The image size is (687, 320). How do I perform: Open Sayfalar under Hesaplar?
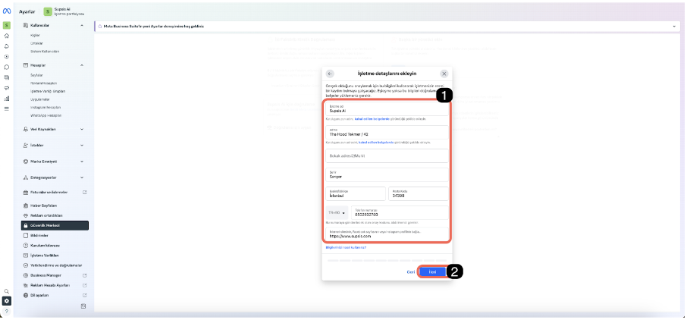(x=36, y=75)
